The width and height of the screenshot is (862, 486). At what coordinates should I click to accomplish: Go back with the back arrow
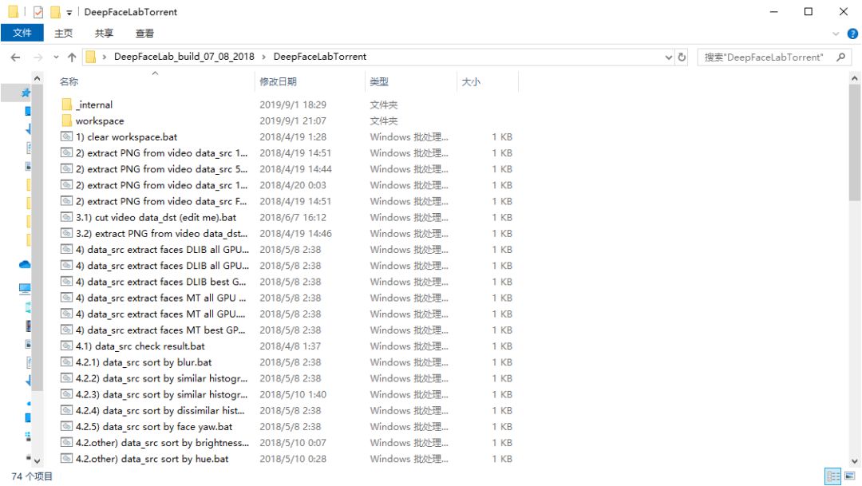tap(15, 57)
